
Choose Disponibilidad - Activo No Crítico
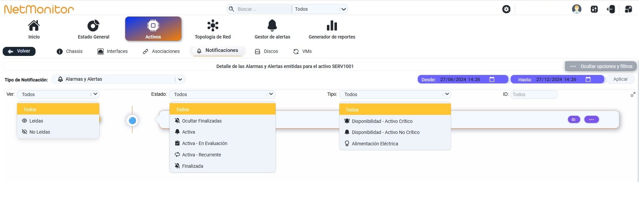[395, 132]
